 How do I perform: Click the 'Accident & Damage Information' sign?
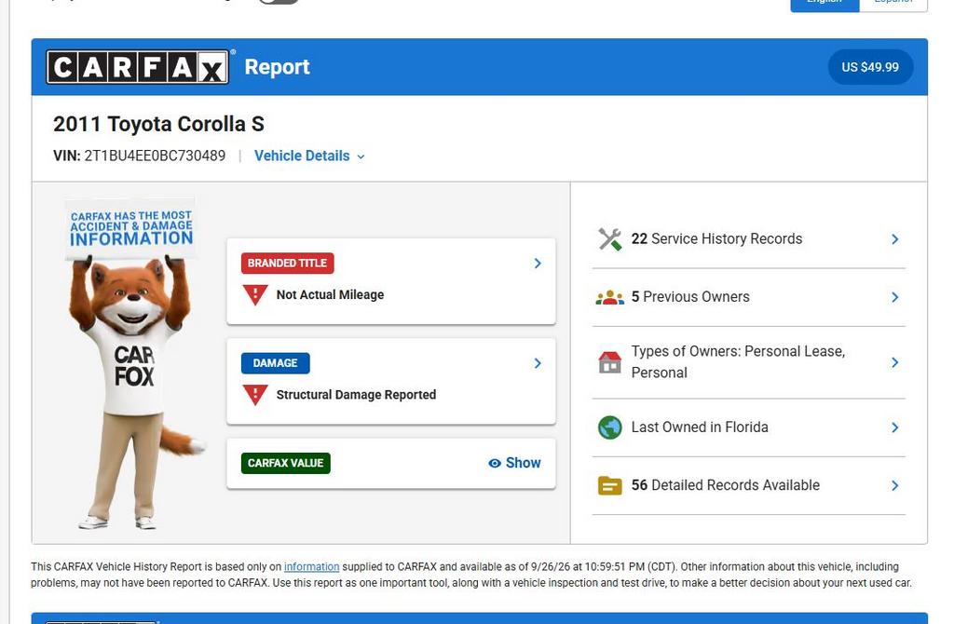[130, 229]
